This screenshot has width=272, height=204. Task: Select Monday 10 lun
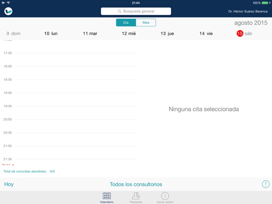[x=51, y=33]
